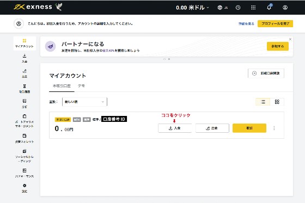The image size is (305, 203).
Task: Click the purple partner megaphone icon
Action: tap(50, 46)
